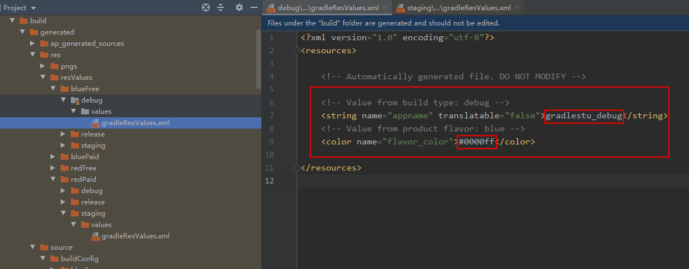Open Project panel settings gear
689x269 pixels.
(239, 7)
